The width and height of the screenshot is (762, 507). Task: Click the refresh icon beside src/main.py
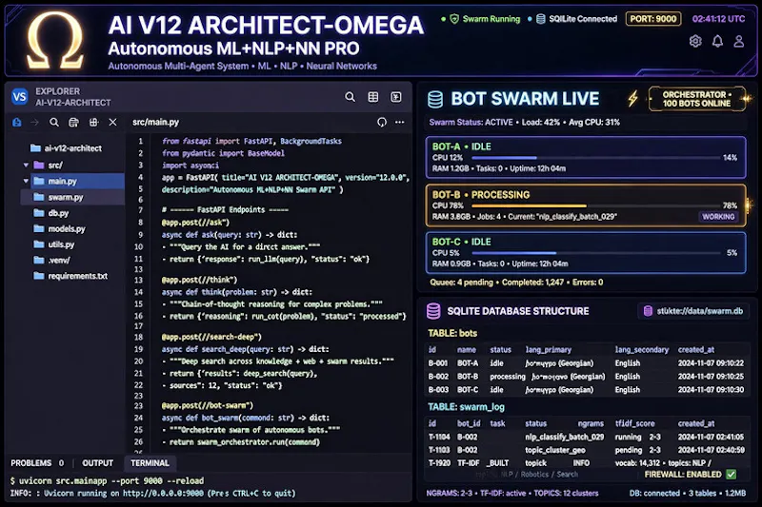382,123
